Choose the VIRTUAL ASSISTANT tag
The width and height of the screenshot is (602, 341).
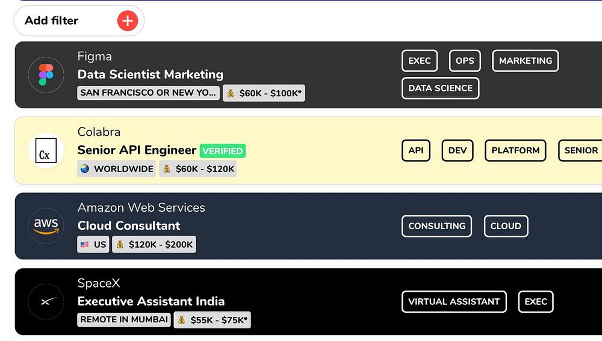pyautogui.click(x=454, y=301)
